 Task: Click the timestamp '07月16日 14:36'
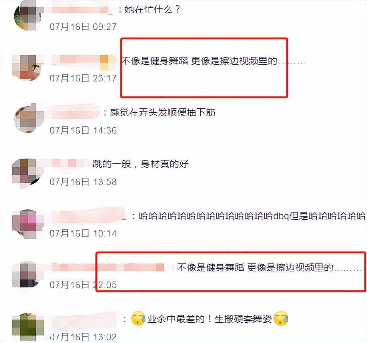point(83,130)
